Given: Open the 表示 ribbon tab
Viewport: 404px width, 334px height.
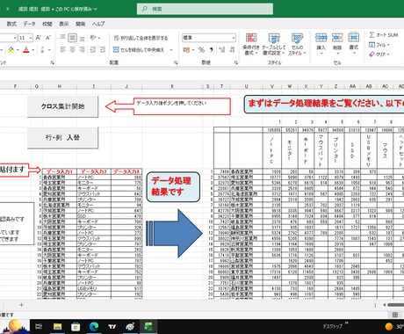Looking at the screenshot, I should coord(64,24).
